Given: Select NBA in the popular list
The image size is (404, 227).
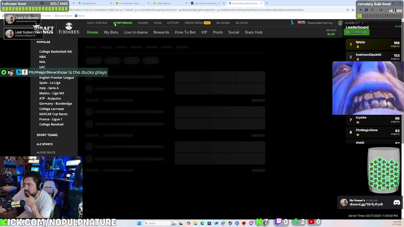Looking at the screenshot, I should point(42,57).
